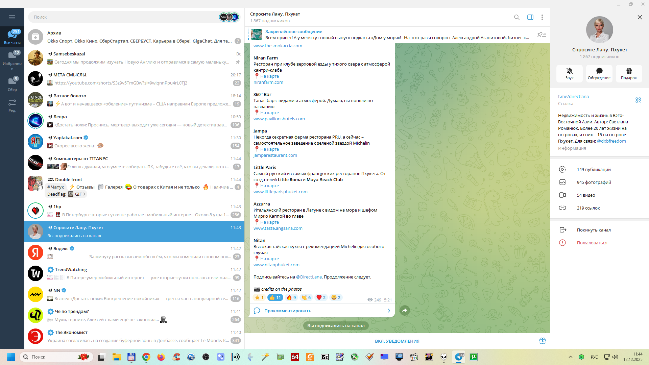Add thumbs-up reaction with 11 count

[x=275, y=297]
